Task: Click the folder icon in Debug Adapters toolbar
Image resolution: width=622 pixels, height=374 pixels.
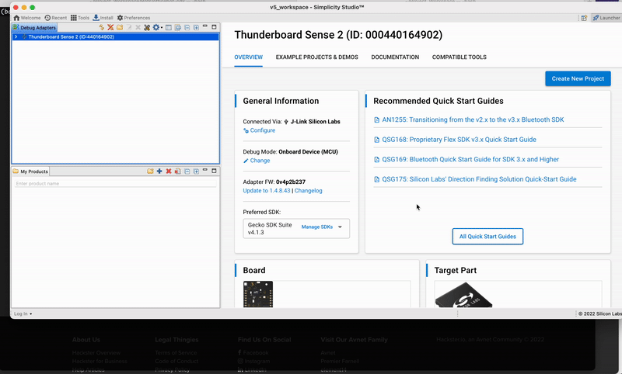Action: [x=120, y=27]
